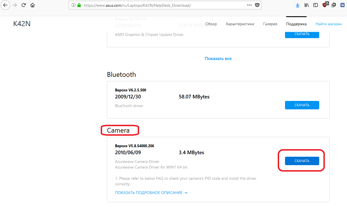Download the Azurewave Camera driver
Image resolution: width=347 pixels, height=210 pixels.
[302, 161]
